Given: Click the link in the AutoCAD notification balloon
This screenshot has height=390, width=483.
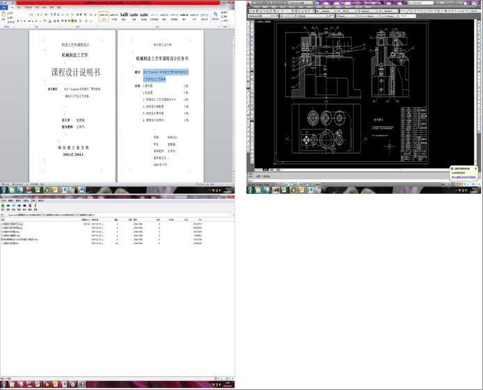Looking at the screenshot, I should coord(463,178).
